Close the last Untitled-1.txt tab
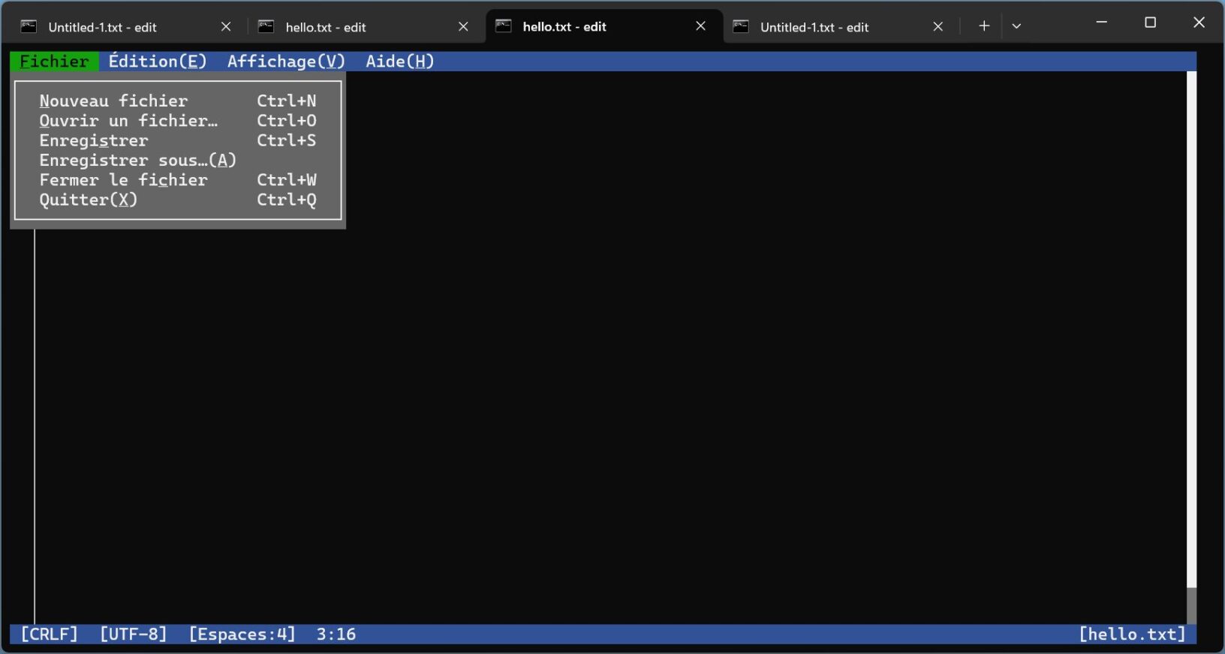This screenshot has height=654, width=1225. click(938, 27)
